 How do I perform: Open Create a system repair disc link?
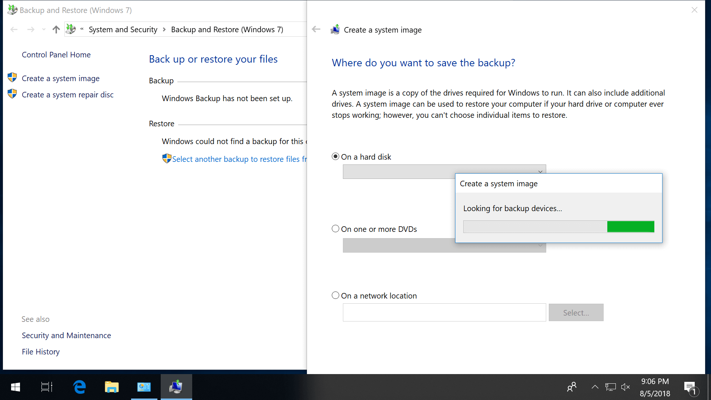click(68, 95)
